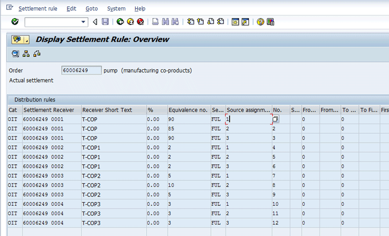The image size is (389, 236).
Task: Click the Customize Local Layout icon
Action: 270,22
